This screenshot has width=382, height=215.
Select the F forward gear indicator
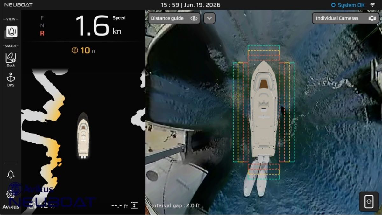tap(42, 18)
